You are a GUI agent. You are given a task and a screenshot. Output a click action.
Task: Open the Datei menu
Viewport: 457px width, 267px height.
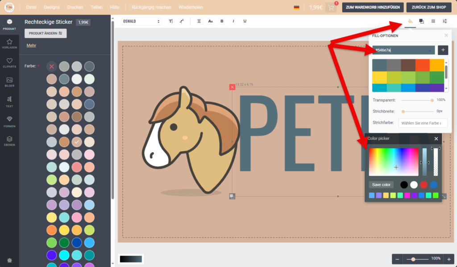click(31, 8)
